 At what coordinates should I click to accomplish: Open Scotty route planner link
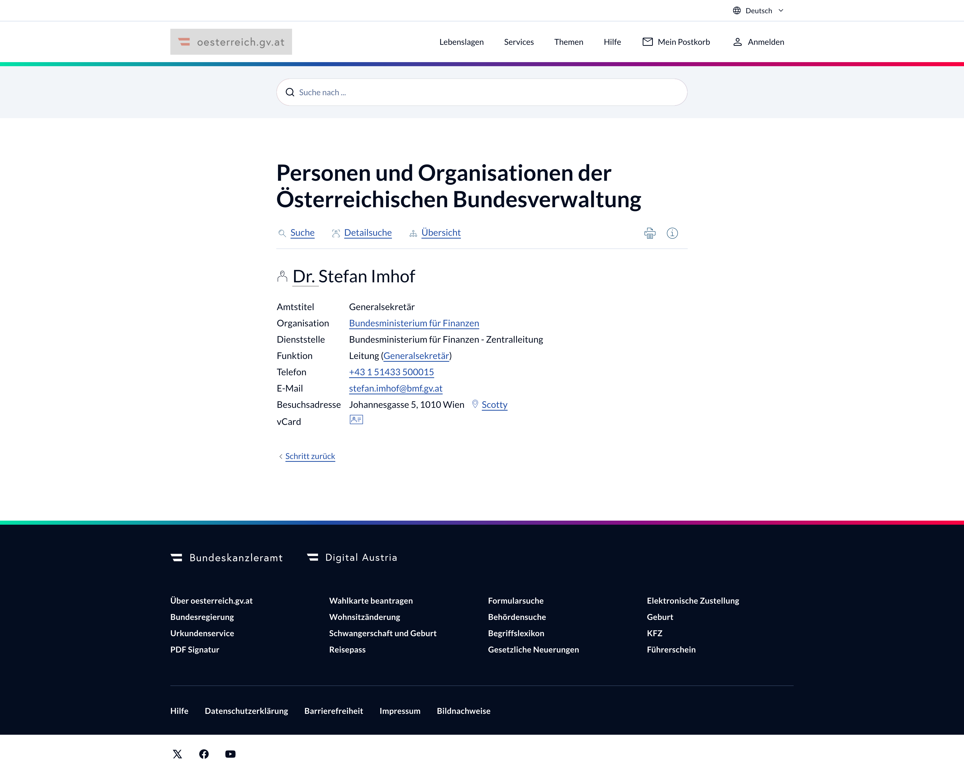tap(494, 405)
